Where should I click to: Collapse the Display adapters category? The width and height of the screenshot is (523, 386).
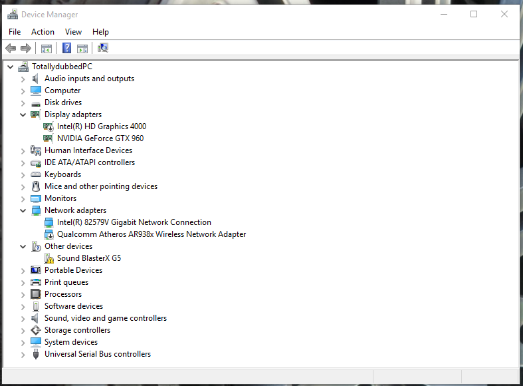pyautogui.click(x=23, y=114)
